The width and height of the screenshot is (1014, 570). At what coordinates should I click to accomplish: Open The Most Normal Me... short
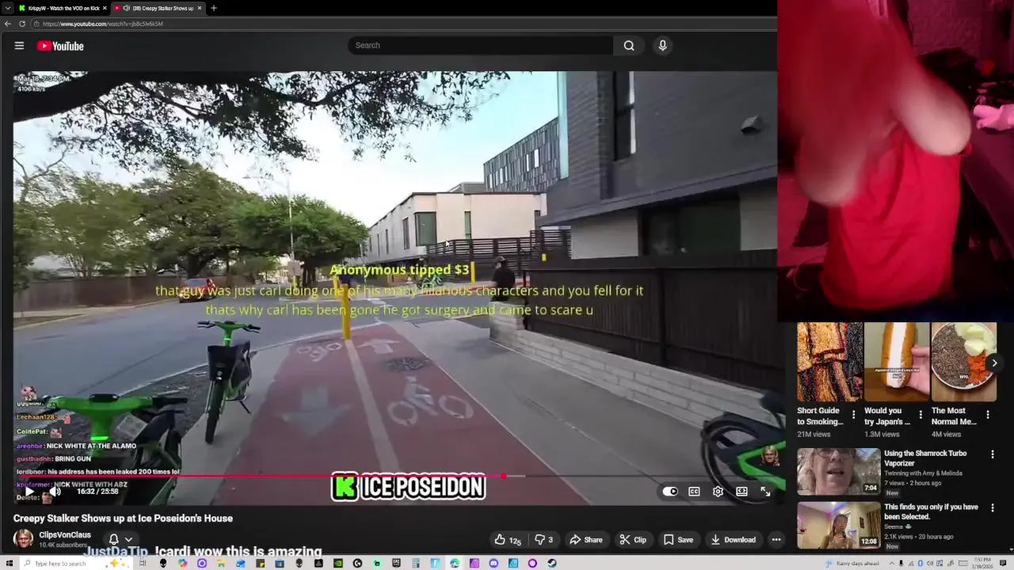(964, 362)
